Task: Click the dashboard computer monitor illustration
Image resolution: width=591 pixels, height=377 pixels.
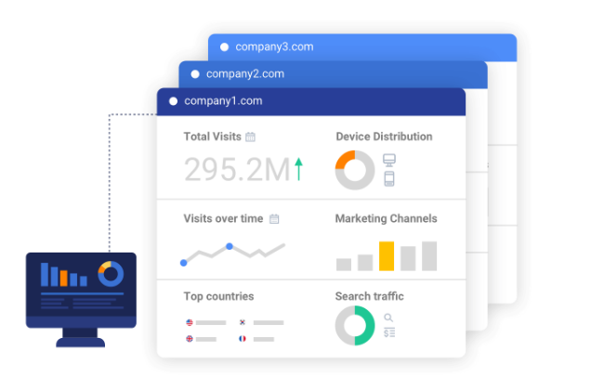Action: click(81, 290)
